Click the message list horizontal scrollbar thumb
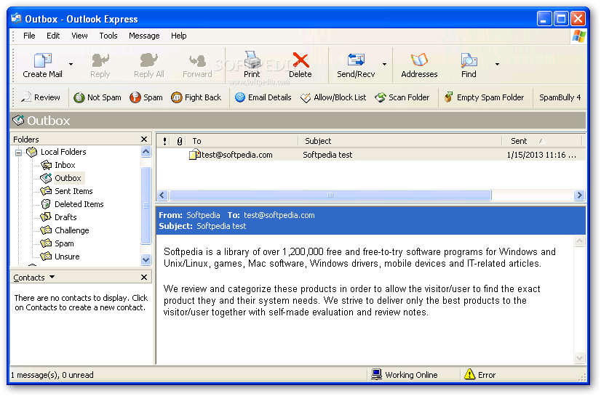This screenshot has height=396, width=601. 330,195
